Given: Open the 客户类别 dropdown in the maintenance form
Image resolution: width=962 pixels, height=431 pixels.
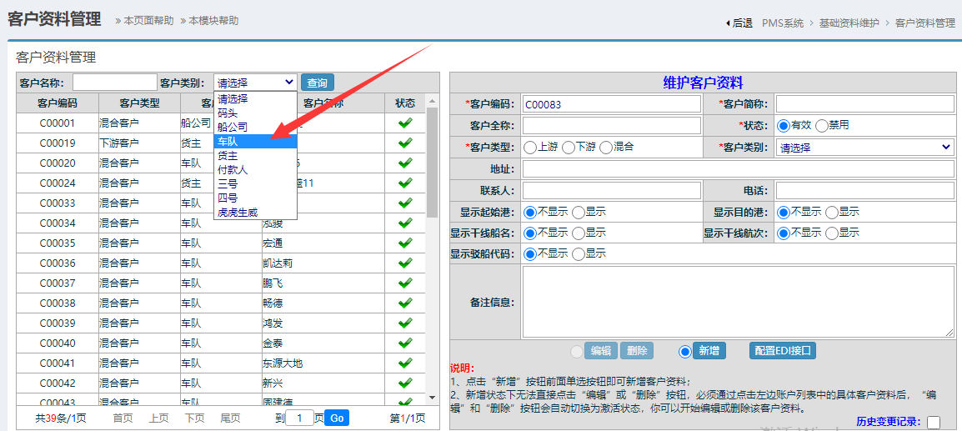Looking at the screenshot, I should [x=864, y=147].
